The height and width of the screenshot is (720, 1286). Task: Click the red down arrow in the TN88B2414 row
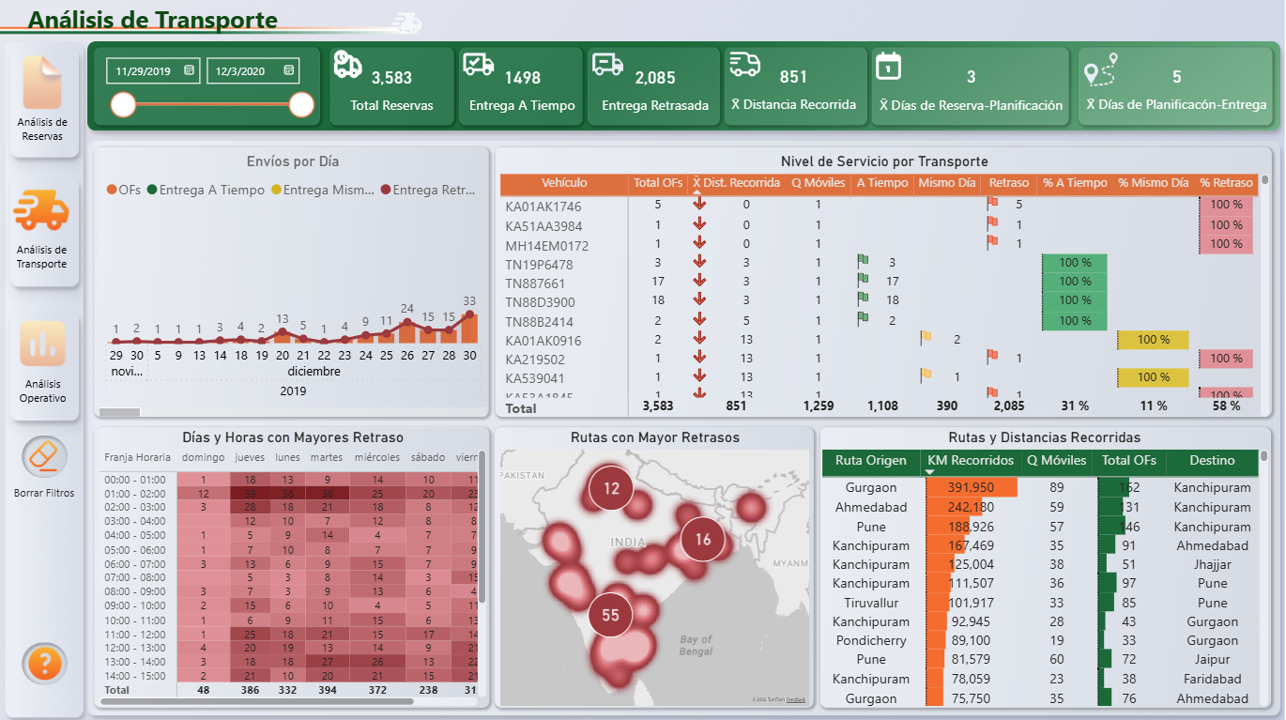tap(699, 319)
